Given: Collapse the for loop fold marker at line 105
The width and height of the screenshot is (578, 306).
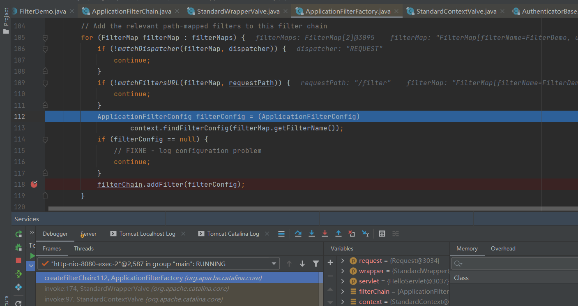Looking at the screenshot, I should pos(45,38).
